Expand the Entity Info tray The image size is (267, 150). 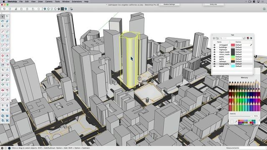(x=213, y=5)
